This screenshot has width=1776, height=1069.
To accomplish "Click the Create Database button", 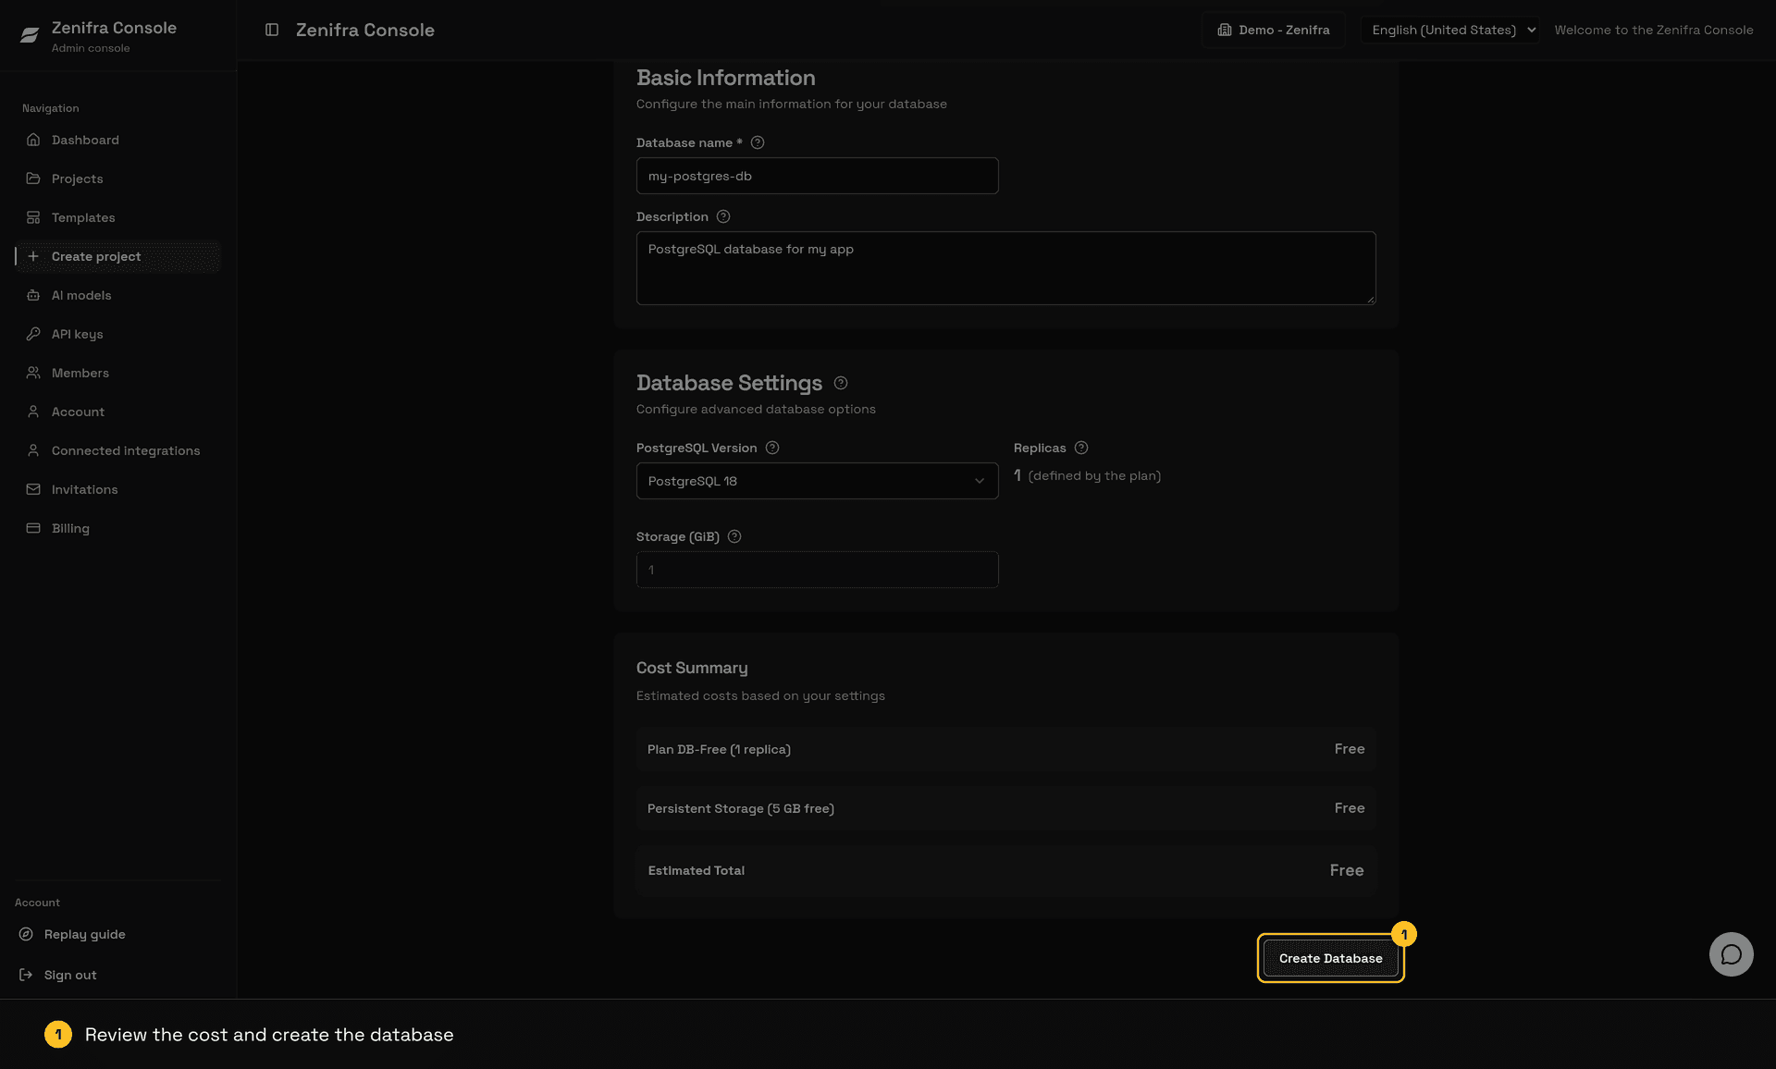I will point(1330,958).
